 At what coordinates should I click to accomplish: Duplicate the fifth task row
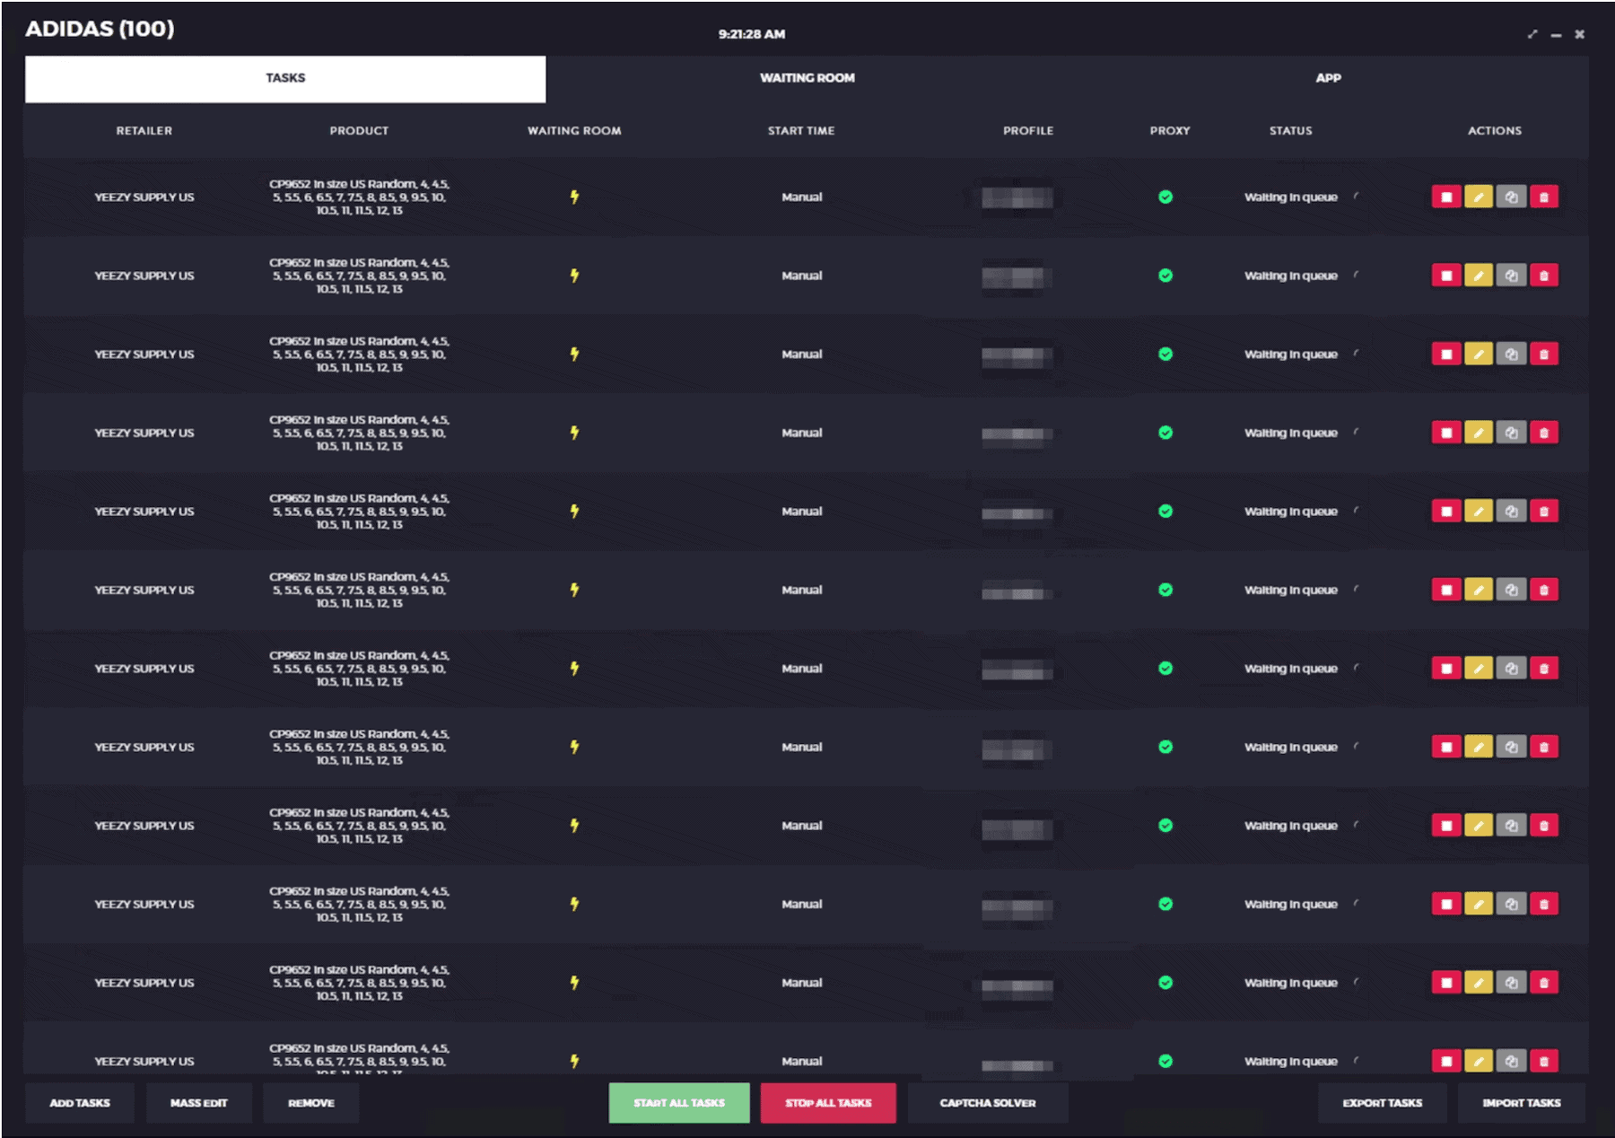click(1511, 511)
